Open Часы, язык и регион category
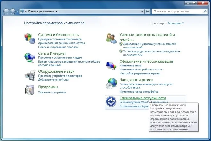Image resolution: width=211 pixels, height=141 pixels. pos(136,80)
